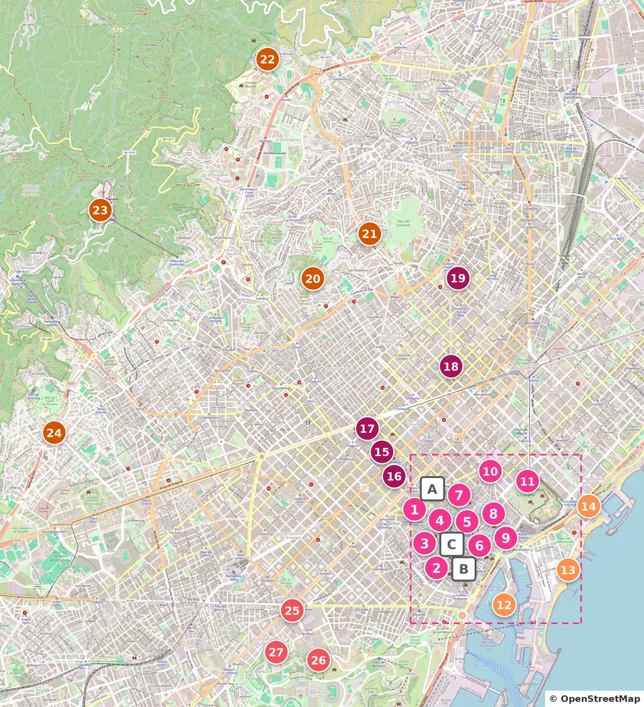This screenshot has height=707, width=644.
Task: Click purple marker 17
Action: 367,428
